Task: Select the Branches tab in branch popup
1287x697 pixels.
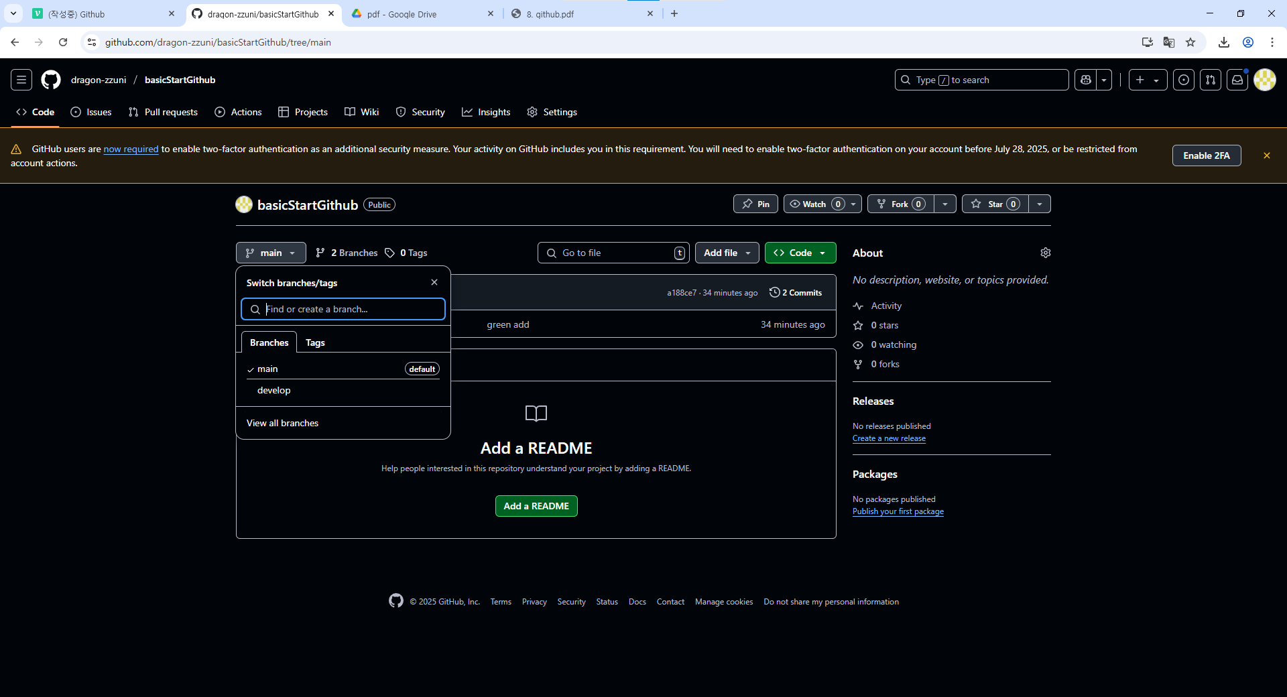Action: 269,342
